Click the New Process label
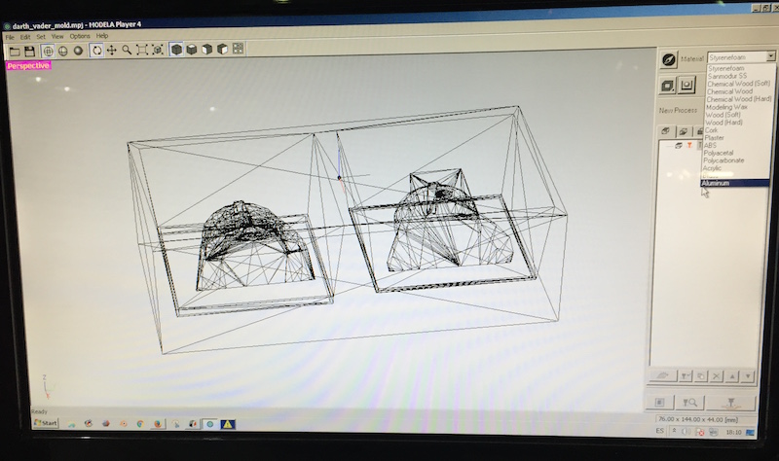779x461 pixels. pyautogui.click(x=678, y=110)
